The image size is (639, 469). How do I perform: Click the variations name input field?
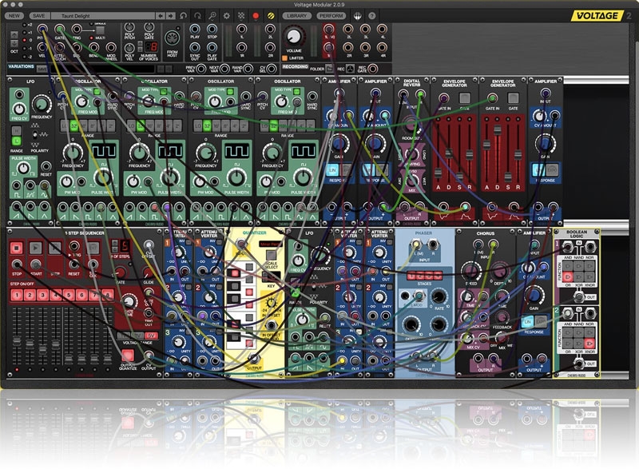(102, 69)
